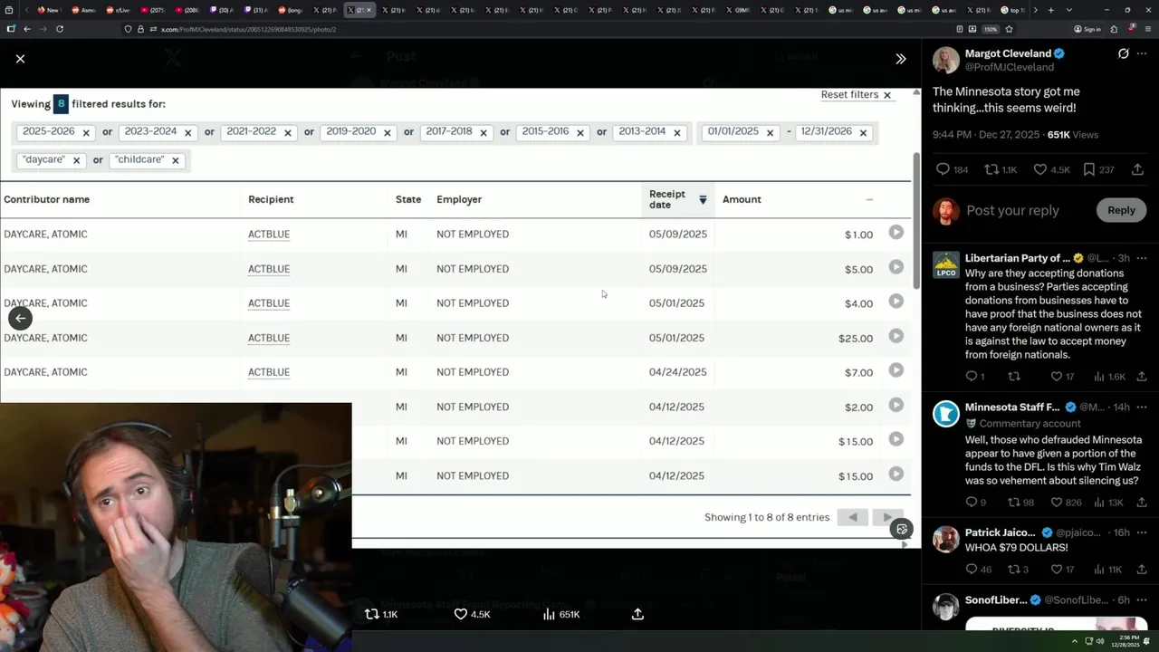Click browser back arrow
Image resolution: width=1159 pixels, height=652 pixels.
tap(27, 29)
